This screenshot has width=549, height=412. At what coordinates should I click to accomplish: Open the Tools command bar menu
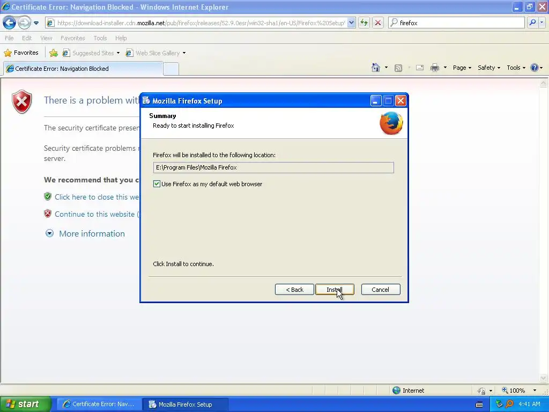pos(516,68)
